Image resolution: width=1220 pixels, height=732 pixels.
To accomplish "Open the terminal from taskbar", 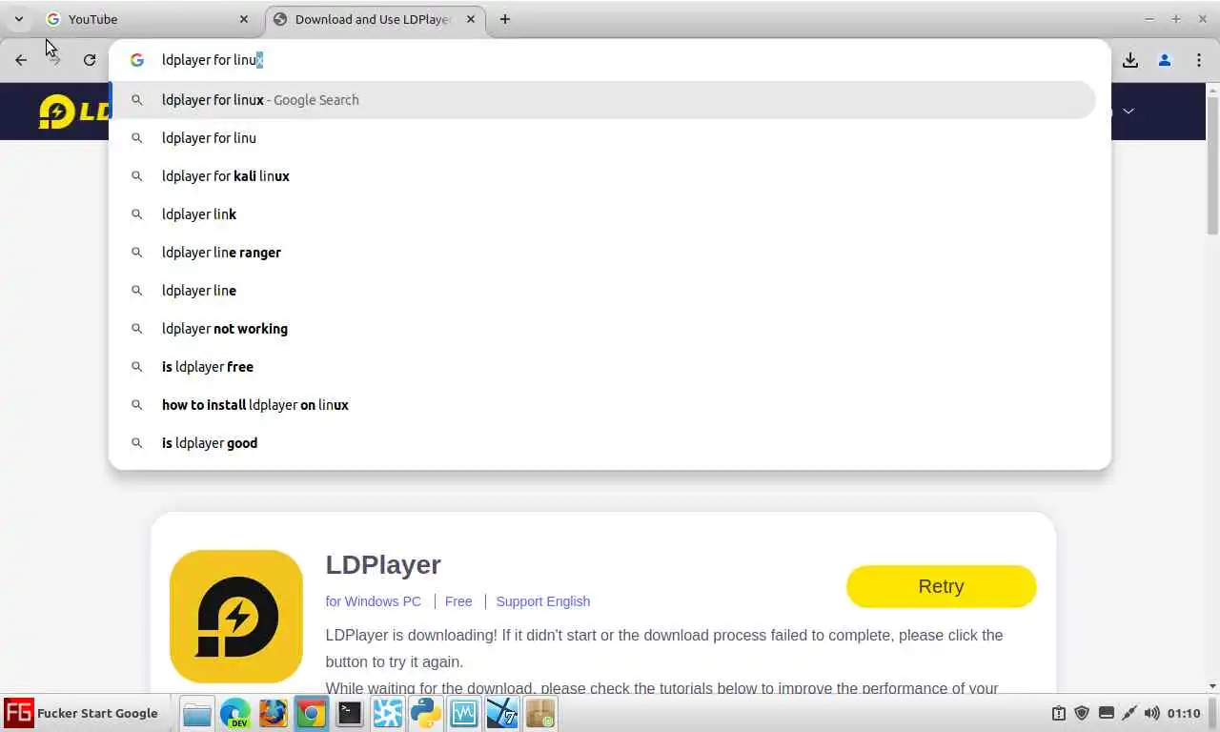I will [x=350, y=713].
